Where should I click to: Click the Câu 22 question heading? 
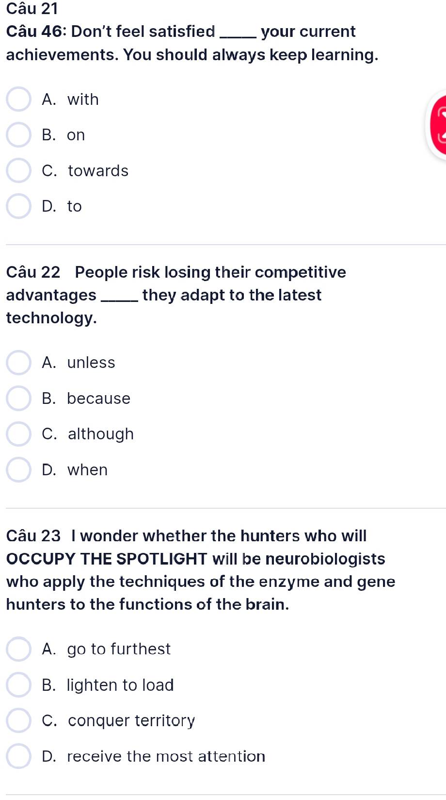click(33, 272)
